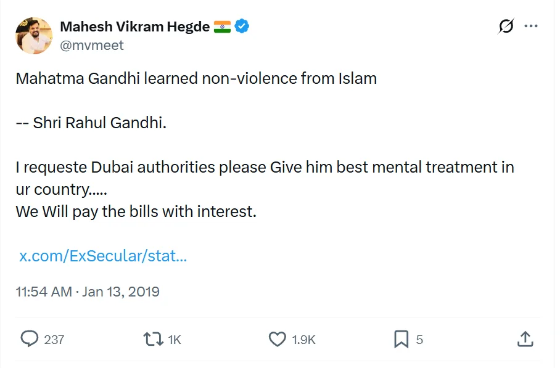Click the Grok slashed-circle icon

(506, 27)
